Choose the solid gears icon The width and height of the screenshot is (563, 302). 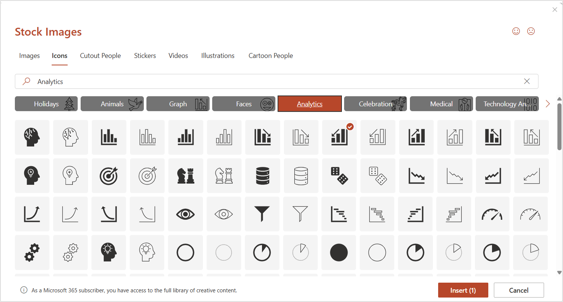click(x=32, y=252)
